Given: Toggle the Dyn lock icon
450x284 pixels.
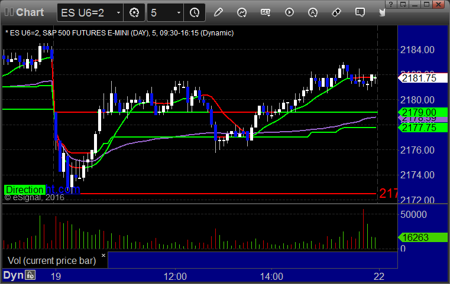Looking at the screenshot, I should coord(30,275).
